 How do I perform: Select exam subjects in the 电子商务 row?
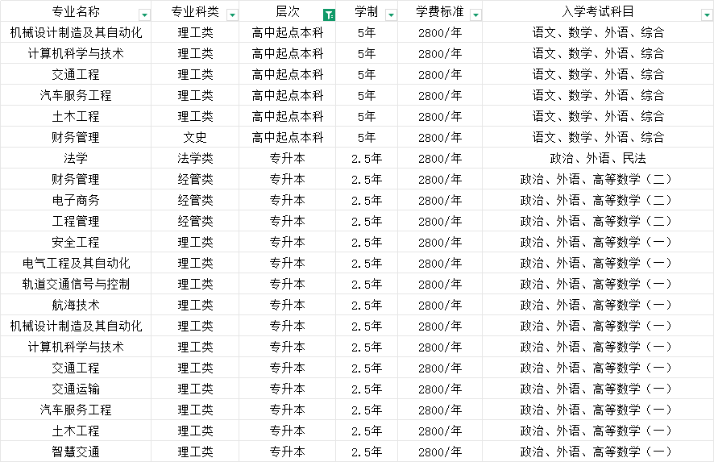tap(598, 200)
